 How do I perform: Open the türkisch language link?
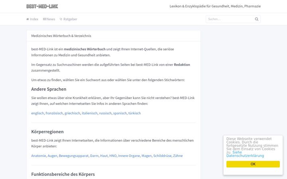135,113
